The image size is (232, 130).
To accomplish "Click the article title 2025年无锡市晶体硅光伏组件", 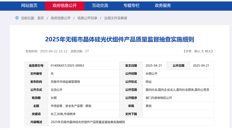I will (x=120, y=39).
